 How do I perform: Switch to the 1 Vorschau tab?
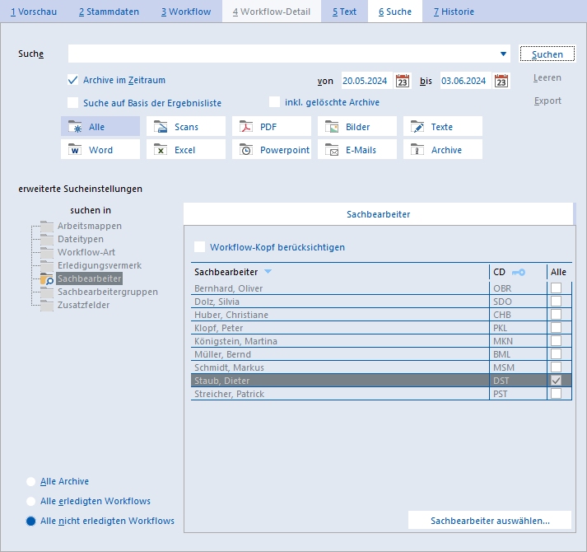tap(34, 12)
